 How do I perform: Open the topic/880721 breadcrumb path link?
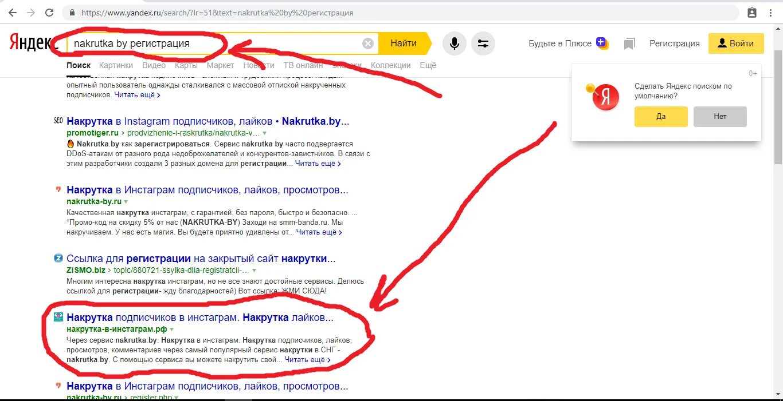tap(181, 270)
